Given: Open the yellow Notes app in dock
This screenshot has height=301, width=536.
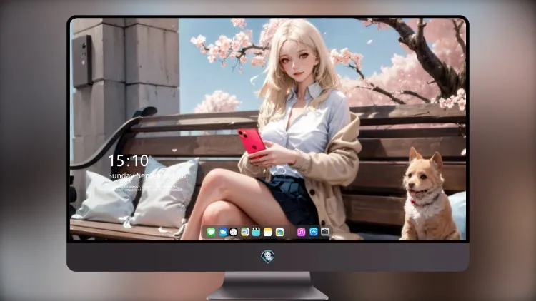Looking at the screenshot, I should (x=268, y=232).
